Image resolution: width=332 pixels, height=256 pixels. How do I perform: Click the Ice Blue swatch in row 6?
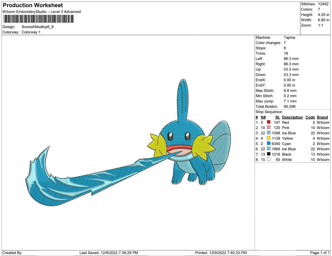[x=269, y=149]
